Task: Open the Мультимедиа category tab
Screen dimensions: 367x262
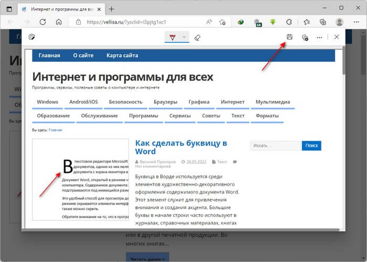Action: pyautogui.click(x=273, y=102)
